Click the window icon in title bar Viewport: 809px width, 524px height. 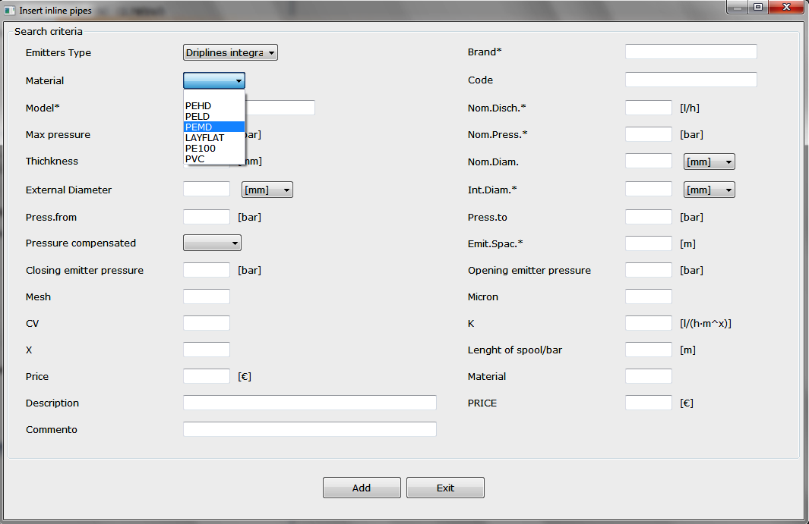[x=9, y=11]
